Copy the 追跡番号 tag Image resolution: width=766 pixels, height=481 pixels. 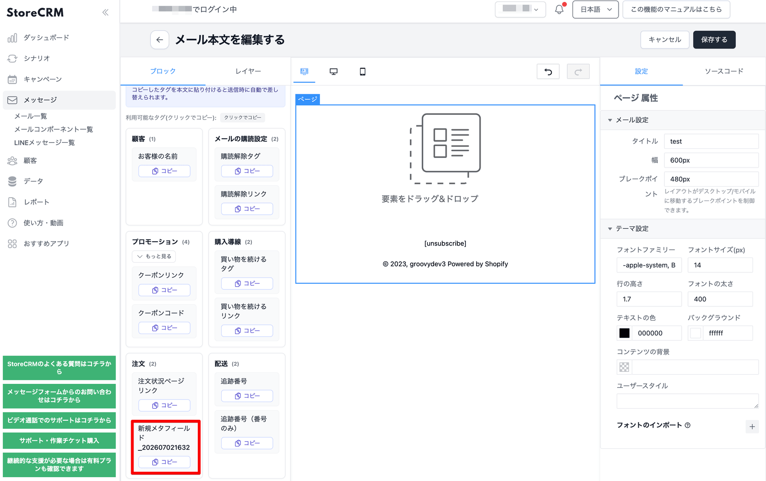(x=247, y=396)
